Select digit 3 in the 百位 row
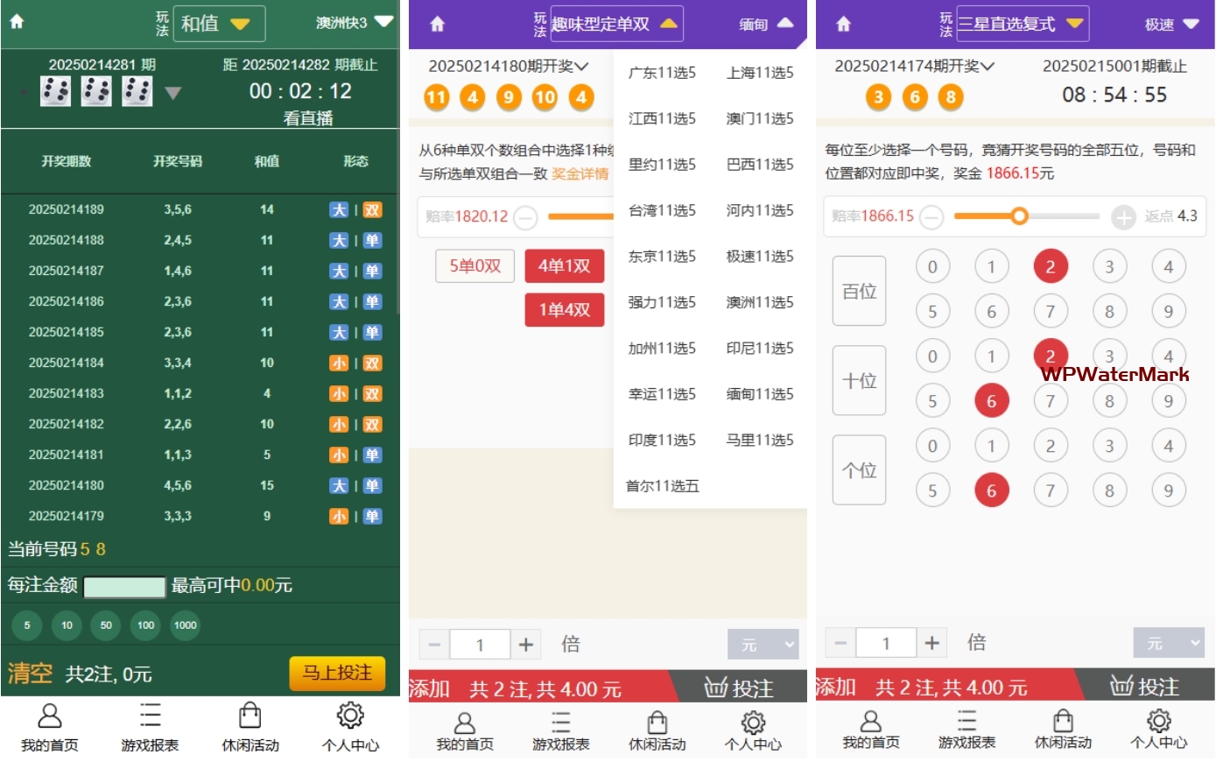The width and height of the screenshot is (1216, 762). 1109,266
